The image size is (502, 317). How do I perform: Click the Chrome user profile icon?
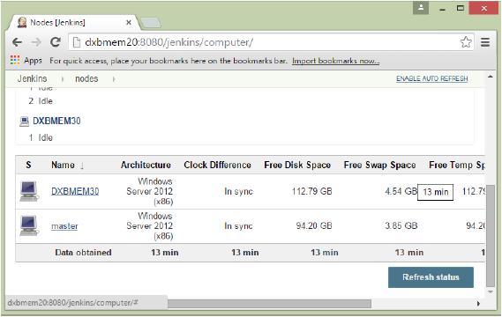(x=421, y=8)
